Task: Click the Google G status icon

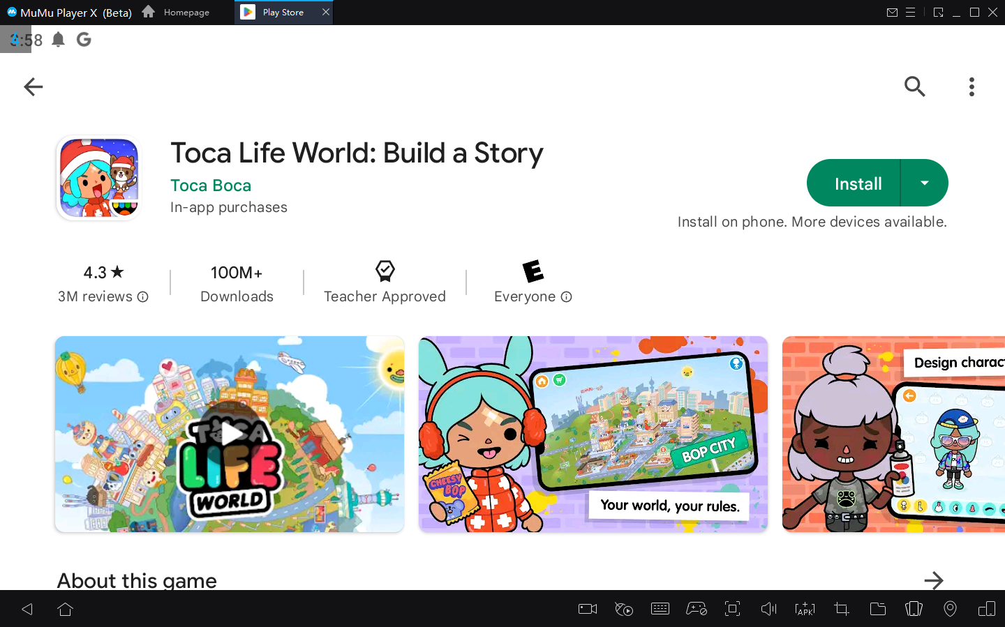Action: [84, 40]
